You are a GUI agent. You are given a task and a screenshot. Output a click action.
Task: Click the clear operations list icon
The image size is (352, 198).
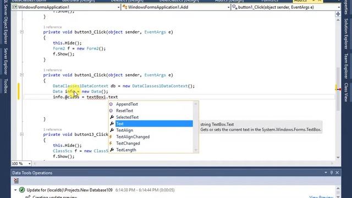tap(16, 181)
